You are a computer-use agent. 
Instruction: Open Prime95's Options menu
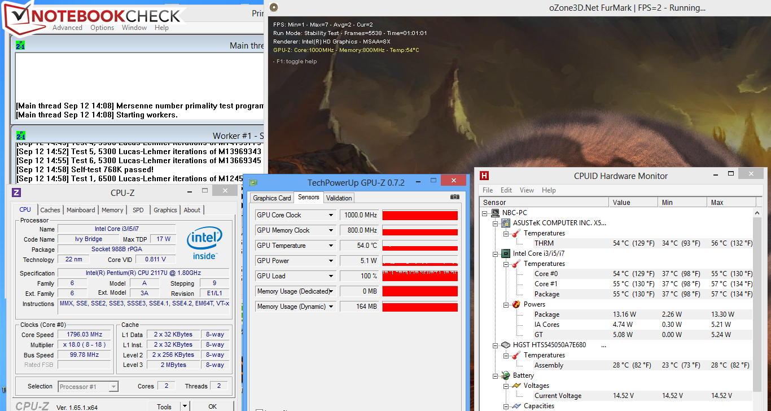coord(102,28)
